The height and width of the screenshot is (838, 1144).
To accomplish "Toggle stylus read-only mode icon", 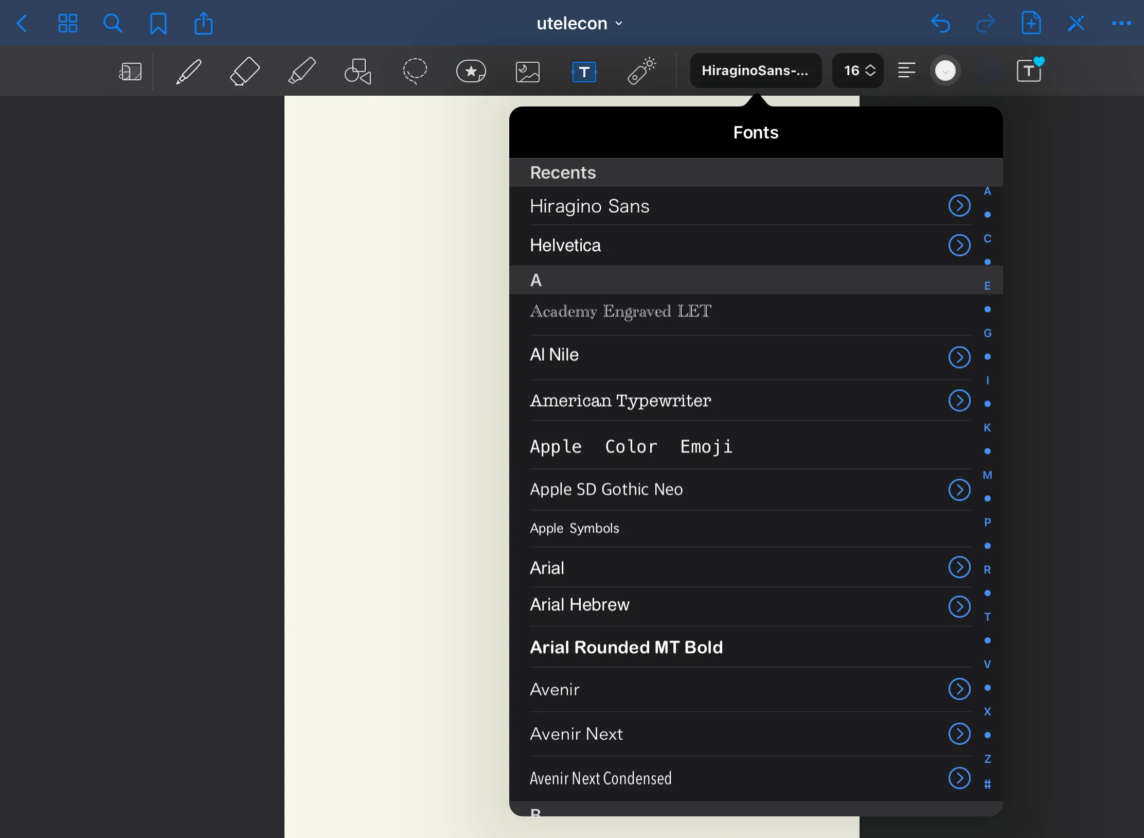I will coord(1076,23).
